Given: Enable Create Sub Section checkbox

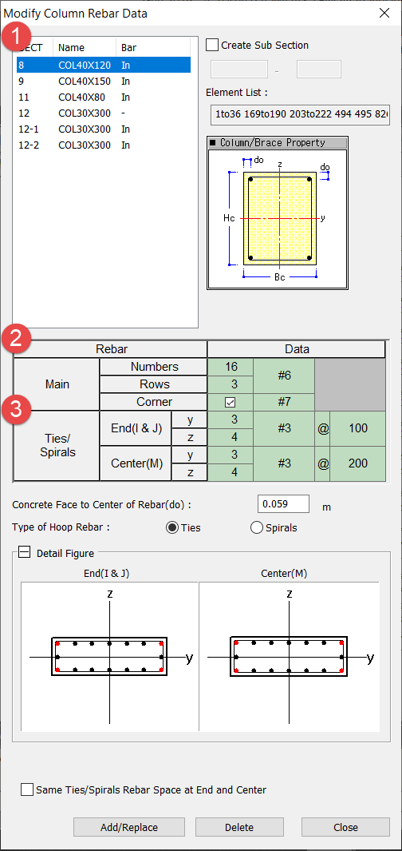Looking at the screenshot, I should pyautogui.click(x=213, y=45).
